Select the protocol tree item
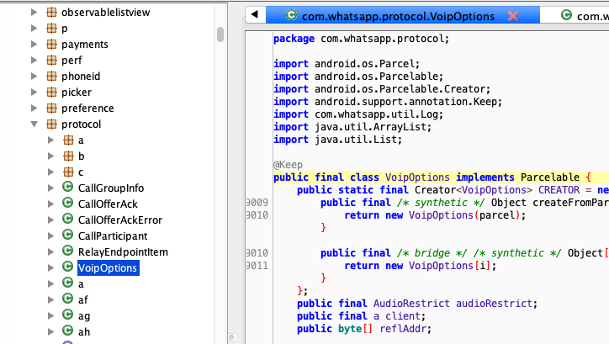This screenshot has height=344, width=609. click(82, 124)
